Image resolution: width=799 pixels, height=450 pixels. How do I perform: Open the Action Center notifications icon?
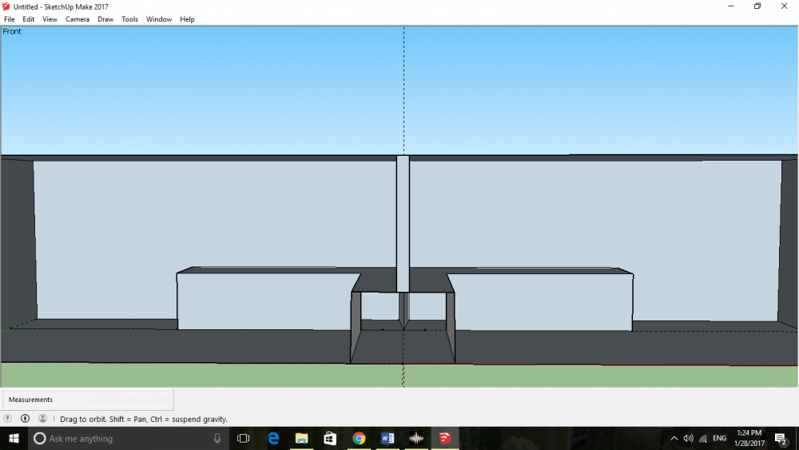click(781, 438)
